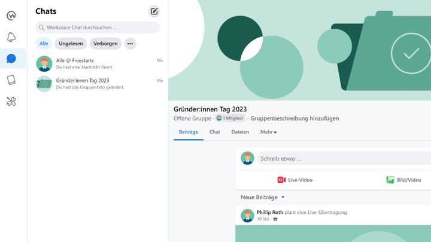Click 'Du hast eine Nachricht fixiert.' preview

coord(84,67)
